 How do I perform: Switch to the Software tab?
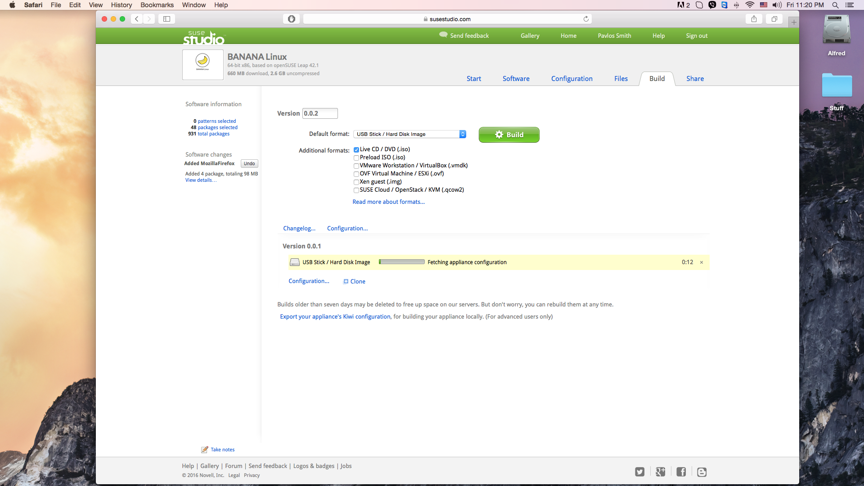click(x=516, y=78)
